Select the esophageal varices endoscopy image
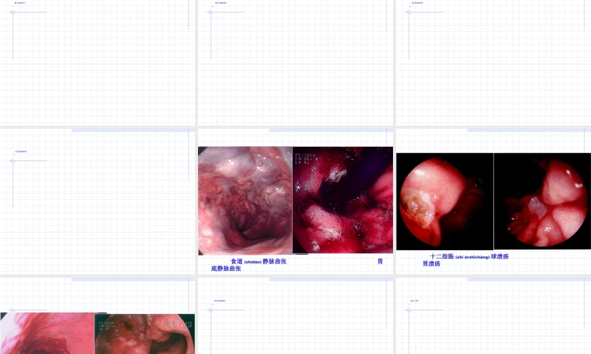591x354 pixels. click(245, 201)
